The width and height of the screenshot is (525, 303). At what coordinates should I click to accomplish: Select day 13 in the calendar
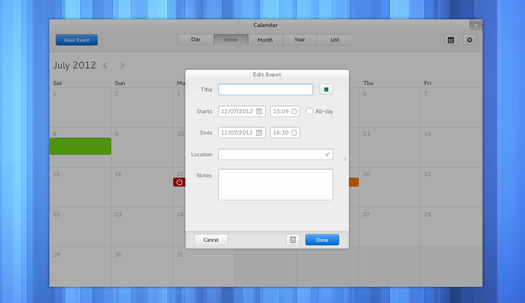(x=390, y=147)
